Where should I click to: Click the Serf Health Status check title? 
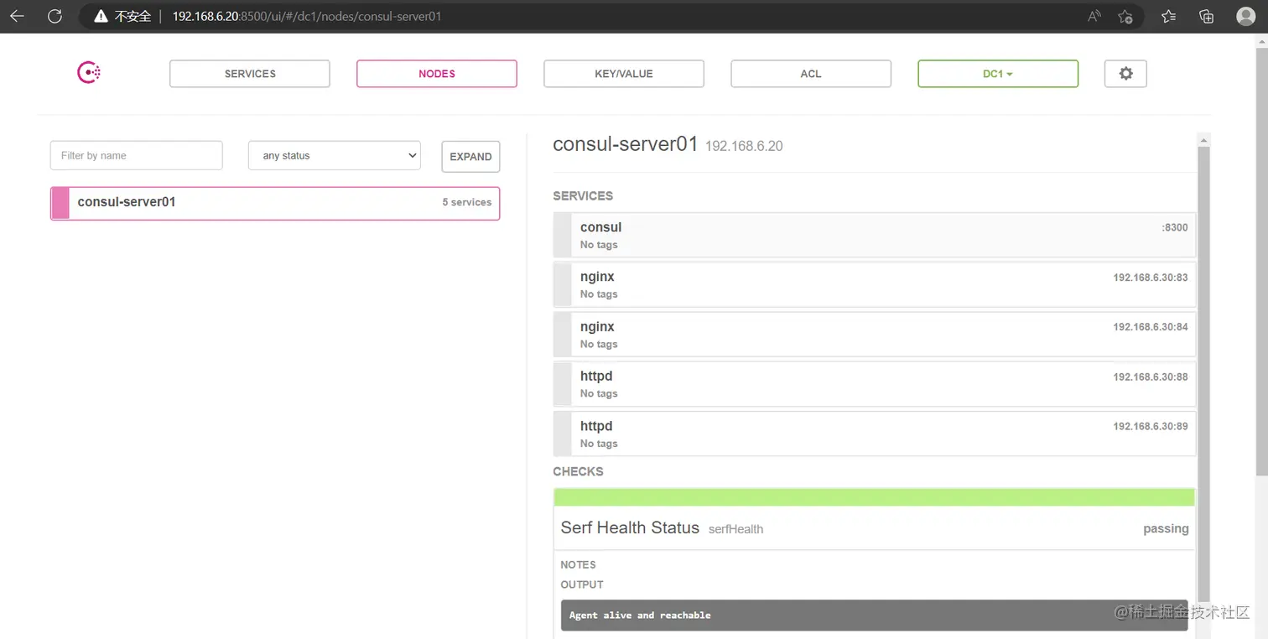(630, 527)
